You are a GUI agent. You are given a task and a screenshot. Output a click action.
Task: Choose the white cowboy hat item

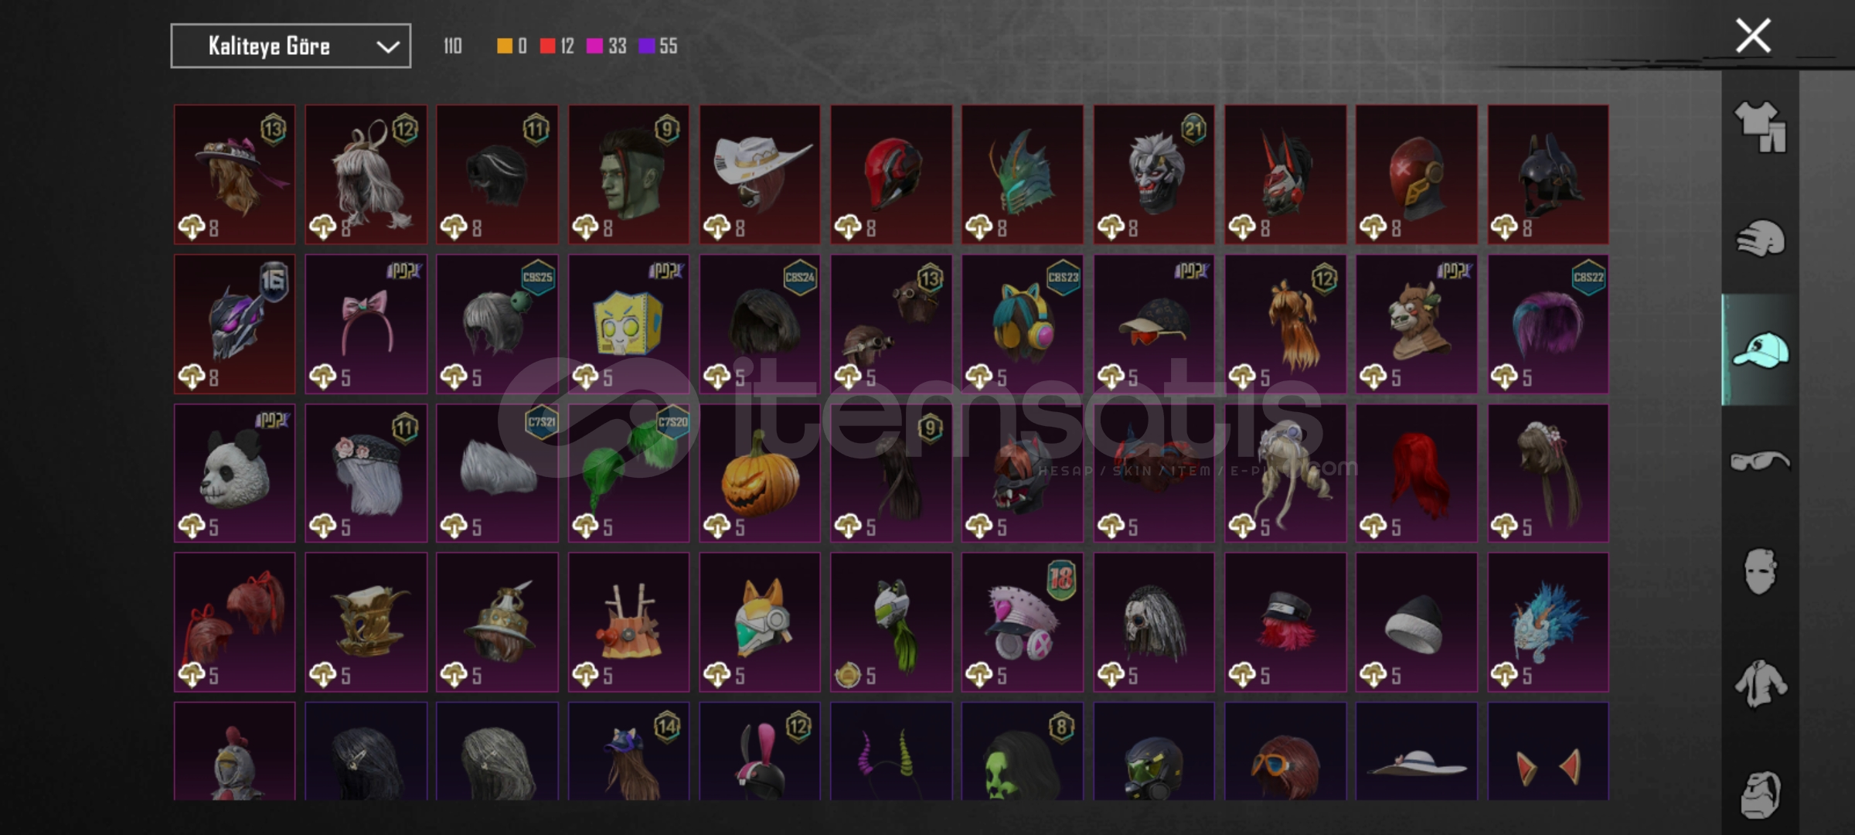(x=760, y=175)
